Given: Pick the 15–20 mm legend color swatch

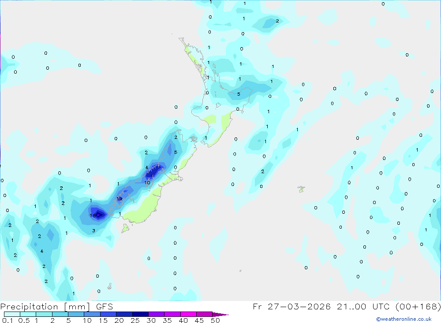Looking at the screenshot, I should 108,314.
